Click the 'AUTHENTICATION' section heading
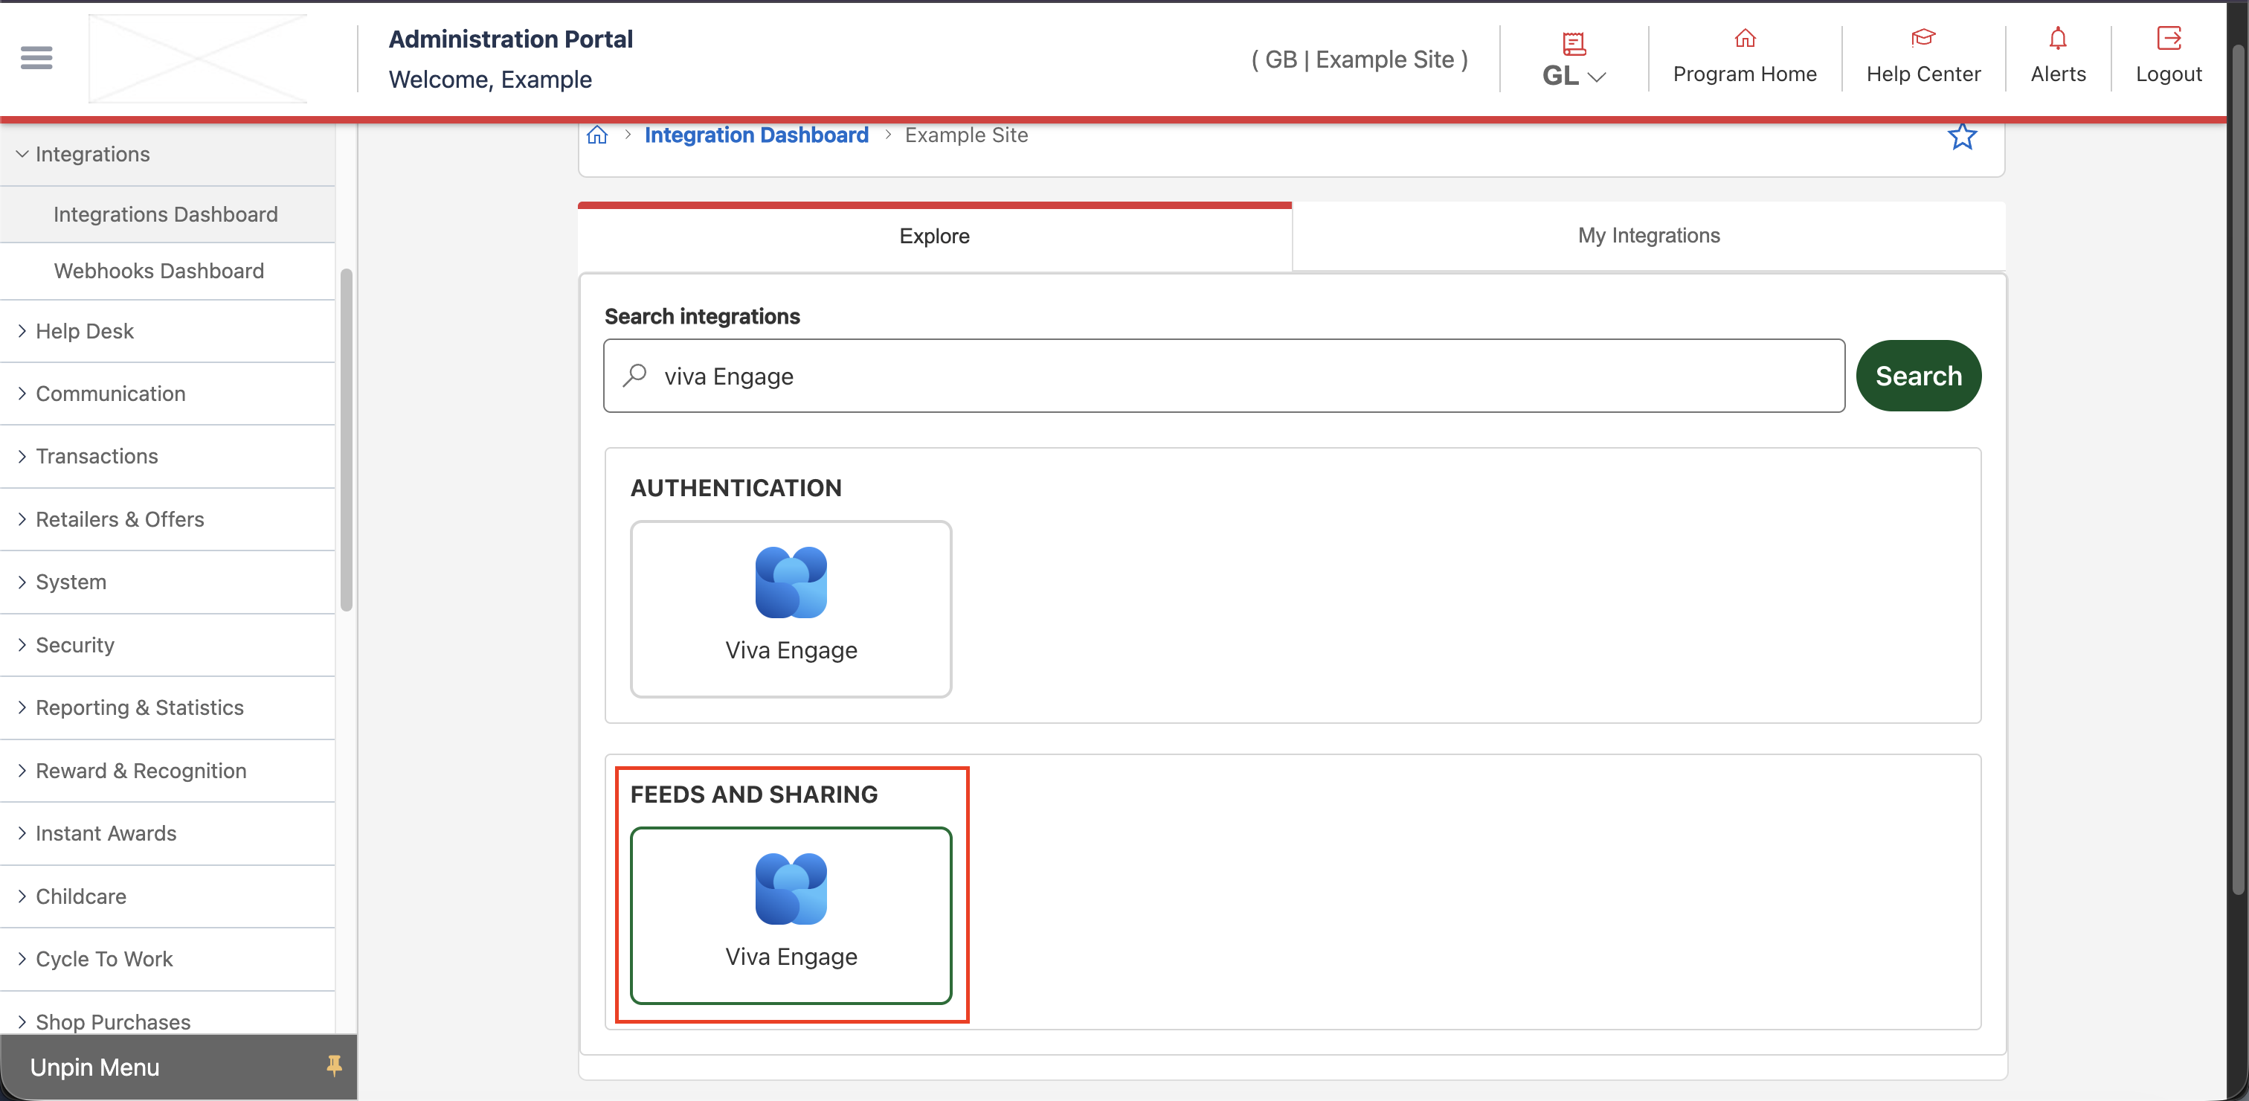2249x1101 pixels. [736, 488]
